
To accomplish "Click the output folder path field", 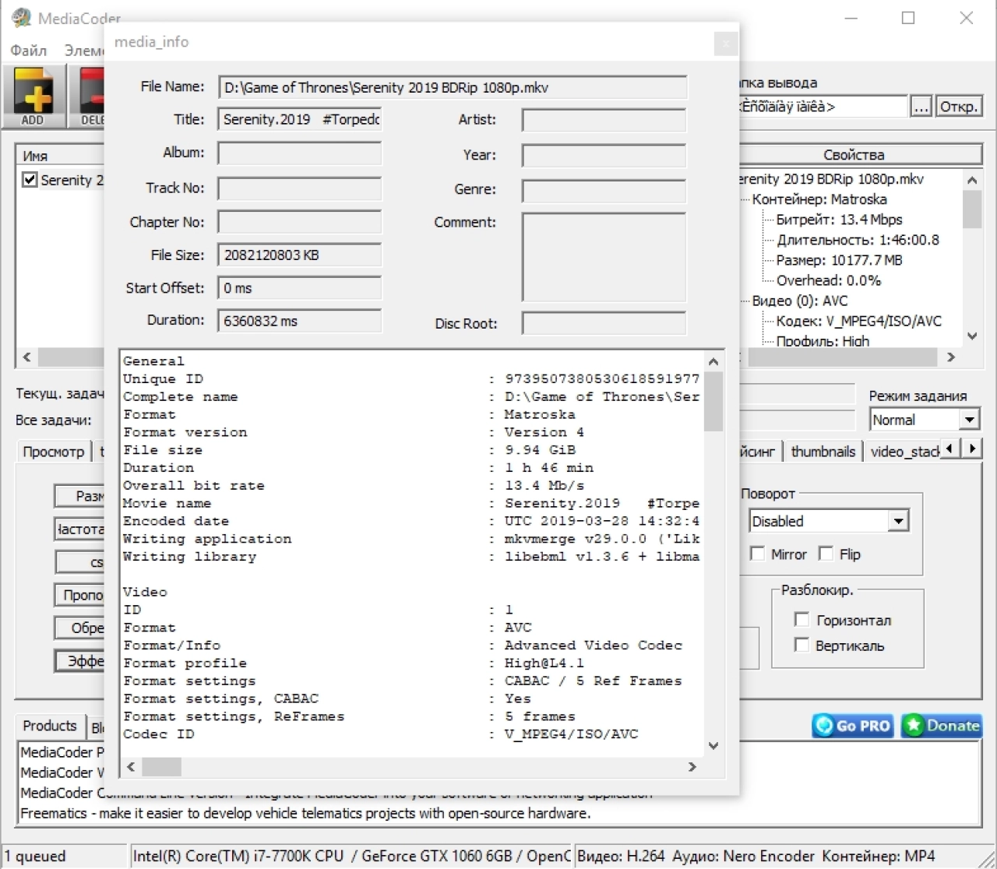I will (x=823, y=107).
